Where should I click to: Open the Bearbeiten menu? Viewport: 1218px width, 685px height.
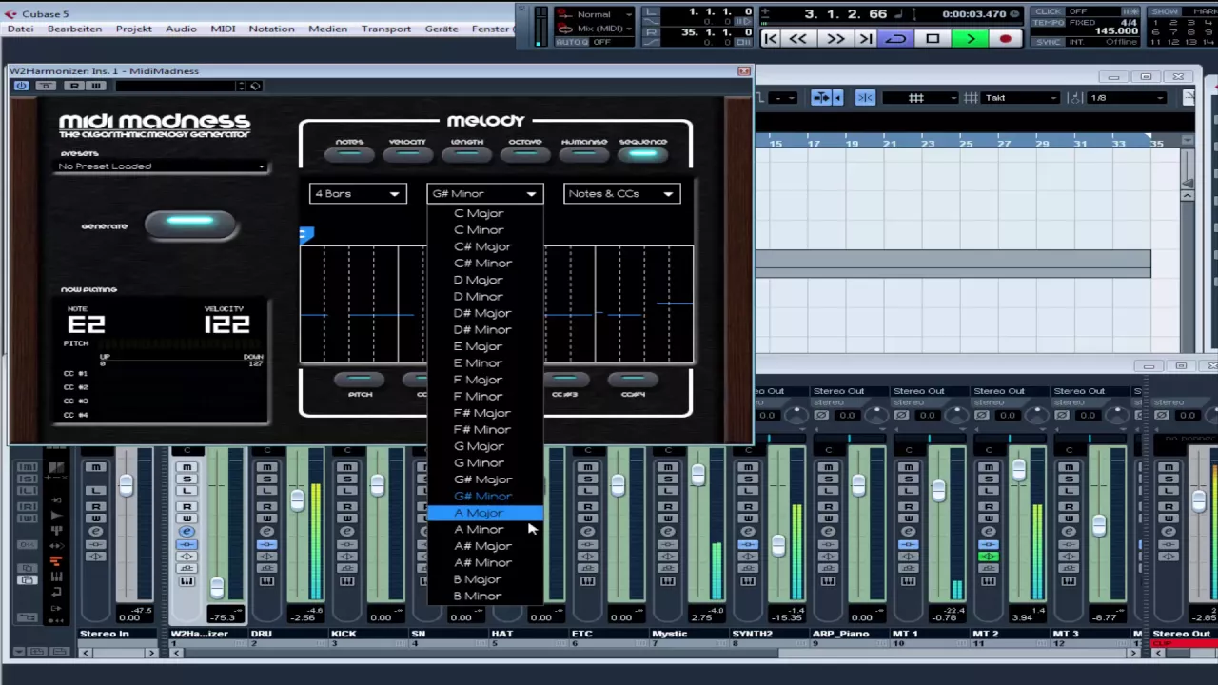pos(74,29)
